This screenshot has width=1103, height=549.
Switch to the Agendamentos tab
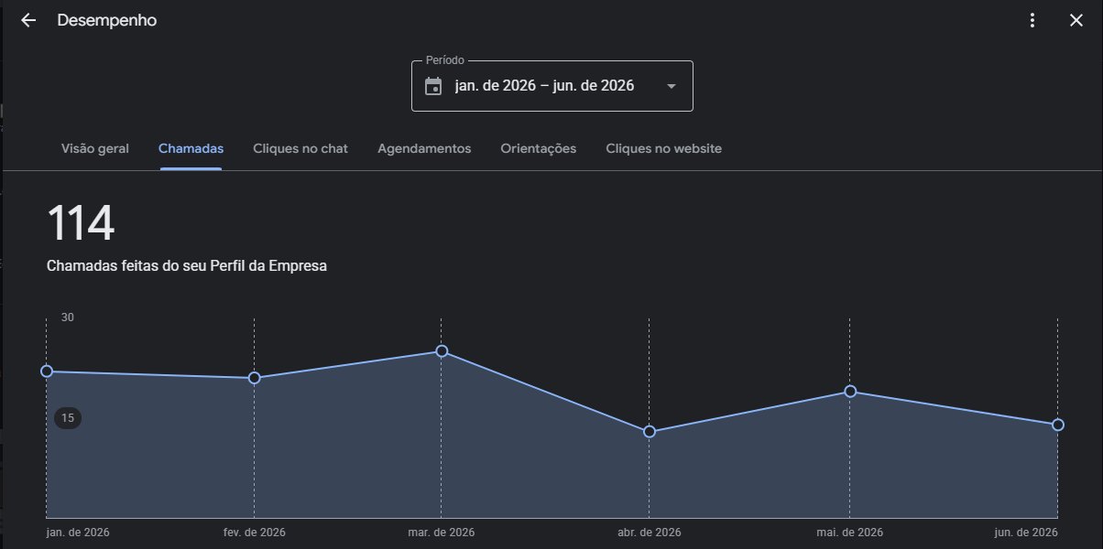click(424, 148)
